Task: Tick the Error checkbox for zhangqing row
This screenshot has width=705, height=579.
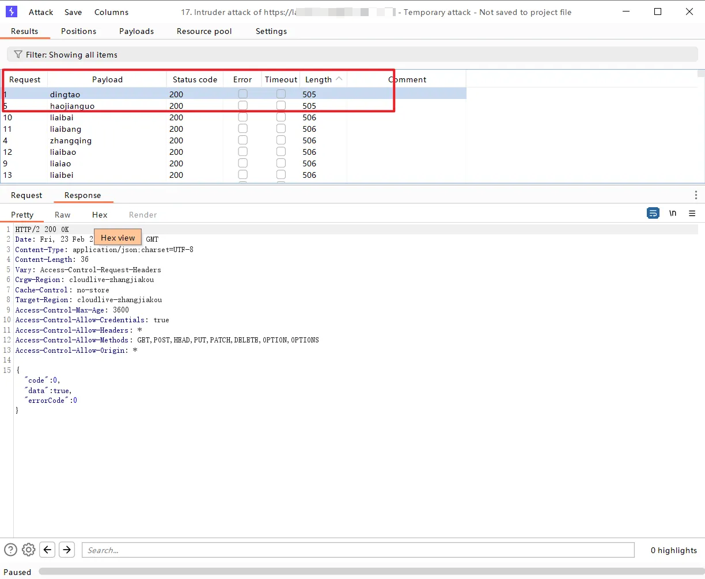Action: [x=243, y=140]
